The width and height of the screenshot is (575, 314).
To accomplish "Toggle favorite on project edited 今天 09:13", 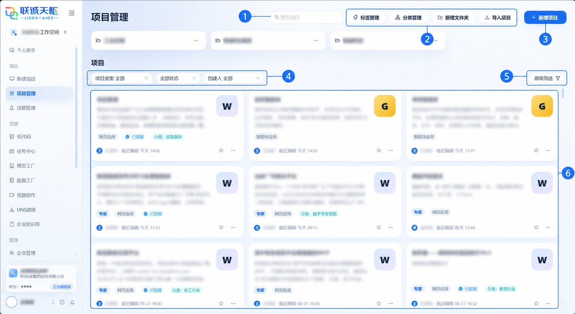I will tap(379, 227).
